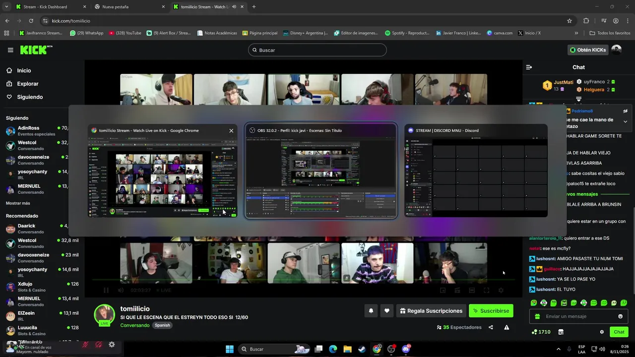Image resolution: width=635 pixels, height=357 pixels.
Task: Click the Obtén KICKs button
Action: (x=587, y=50)
